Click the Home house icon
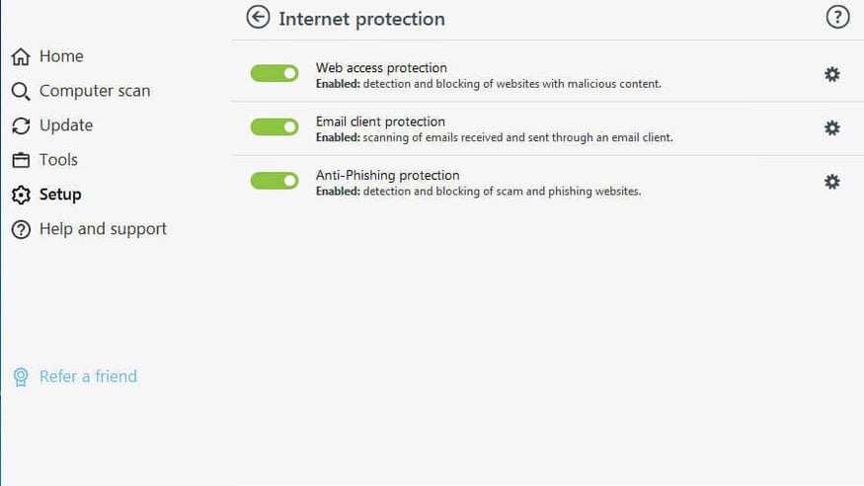 click(21, 57)
